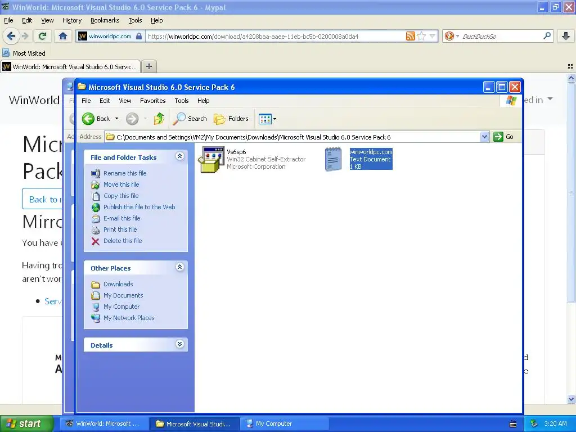The image size is (576, 432).
Task: Open the browser History menu
Action: click(x=72, y=21)
